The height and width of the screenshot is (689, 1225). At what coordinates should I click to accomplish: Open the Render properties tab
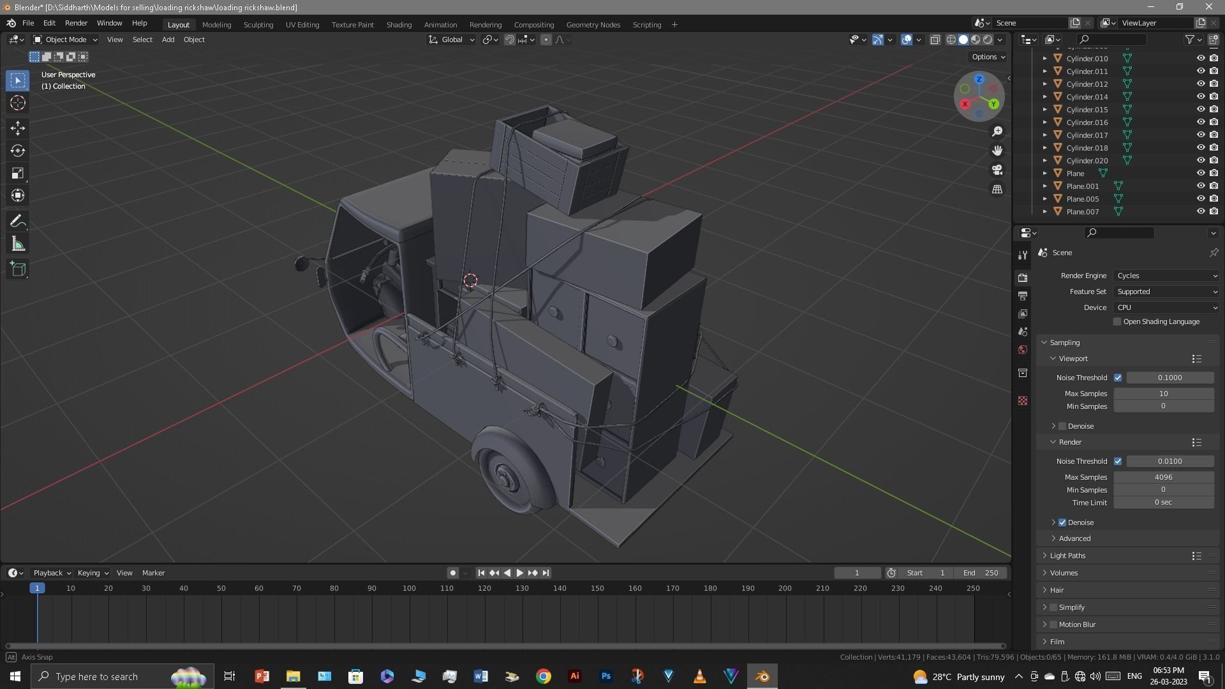1023,278
